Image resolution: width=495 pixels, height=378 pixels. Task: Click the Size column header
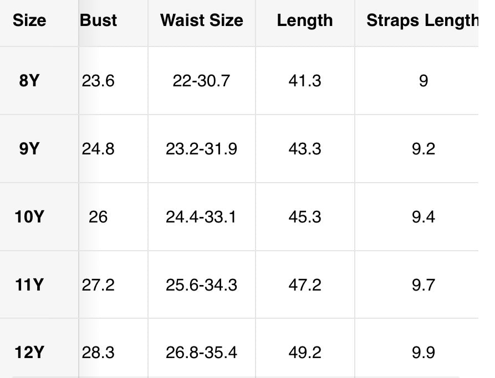(29, 20)
